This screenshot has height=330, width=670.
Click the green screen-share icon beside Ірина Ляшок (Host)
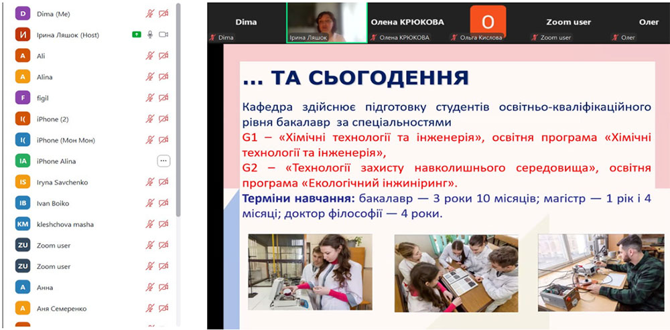click(x=137, y=35)
